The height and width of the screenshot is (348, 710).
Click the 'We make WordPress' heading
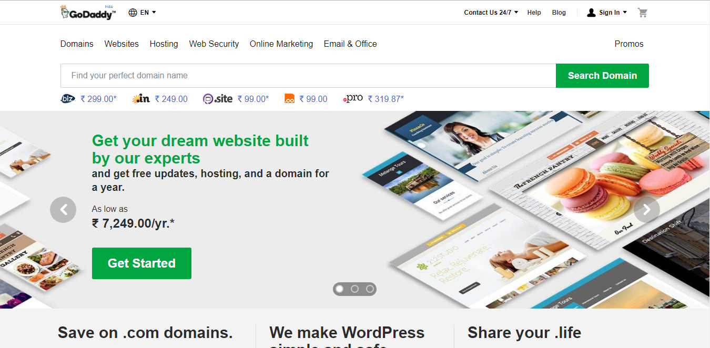tap(347, 332)
